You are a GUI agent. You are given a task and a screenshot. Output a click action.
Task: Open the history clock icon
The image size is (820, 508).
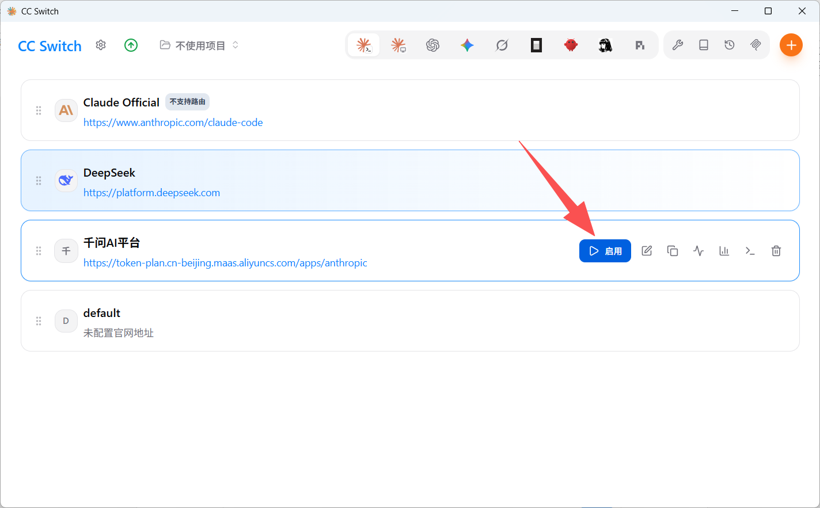pyautogui.click(x=730, y=45)
